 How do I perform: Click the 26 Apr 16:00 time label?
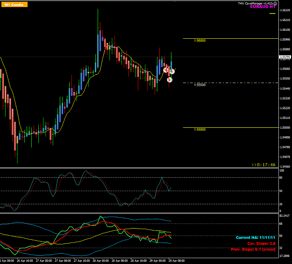click(25, 261)
